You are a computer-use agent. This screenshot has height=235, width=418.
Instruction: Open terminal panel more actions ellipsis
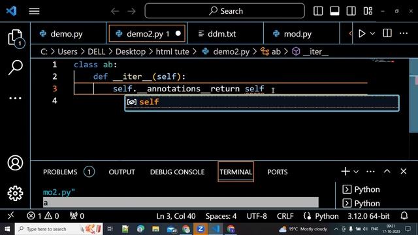point(370,171)
